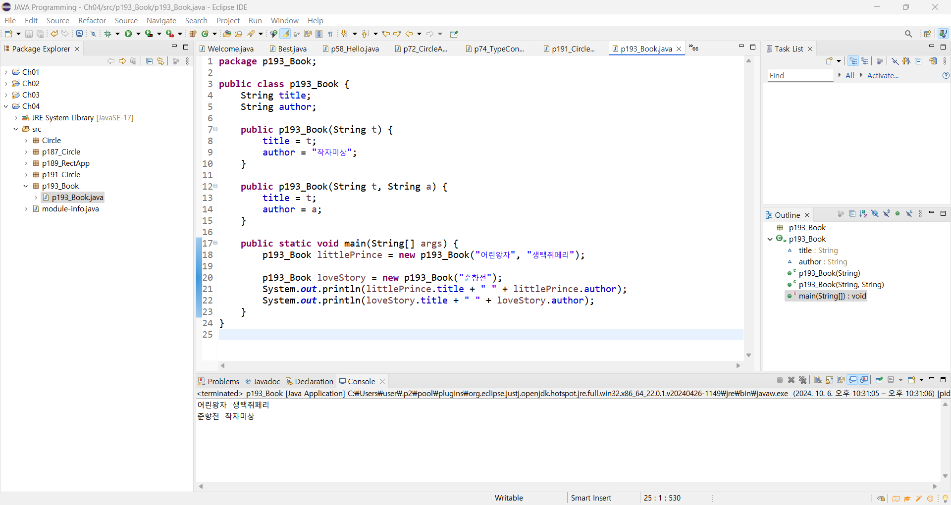
Task: Open the Window menu
Action: (x=285, y=20)
